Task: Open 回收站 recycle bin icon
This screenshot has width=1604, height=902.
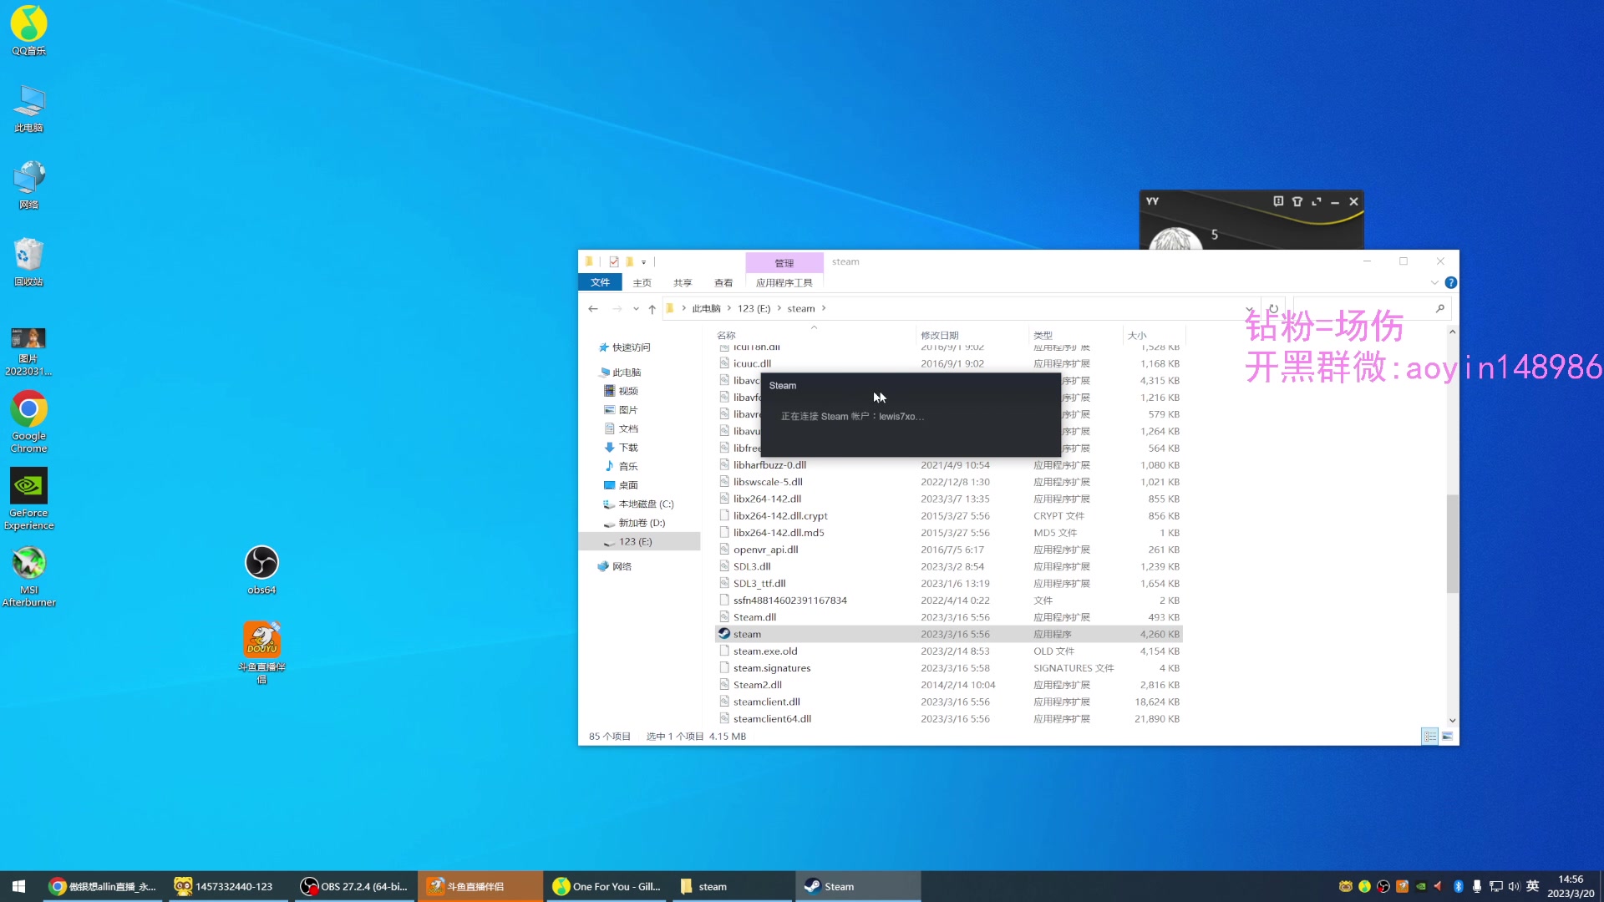Action: [x=28, y=262]
